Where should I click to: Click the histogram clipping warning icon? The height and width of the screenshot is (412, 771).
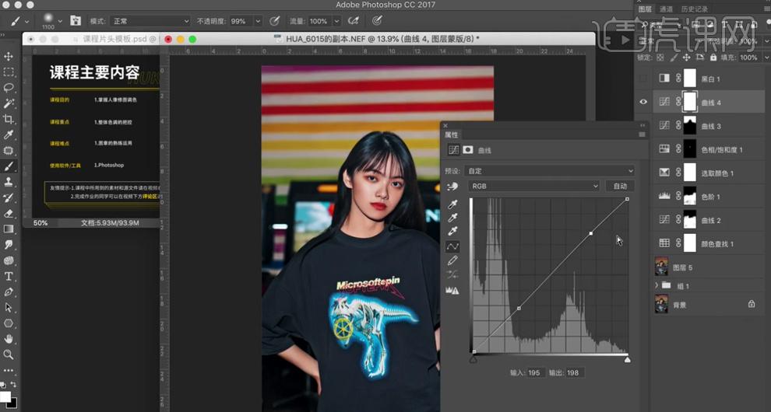pos(452,291)
